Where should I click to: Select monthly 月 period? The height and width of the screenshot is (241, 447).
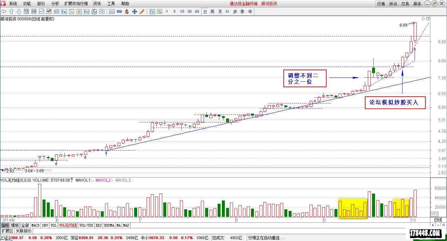pyautogui.click(x=220, y=11)
